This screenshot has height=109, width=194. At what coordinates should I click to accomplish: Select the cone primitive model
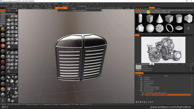[x=159, y=18]
